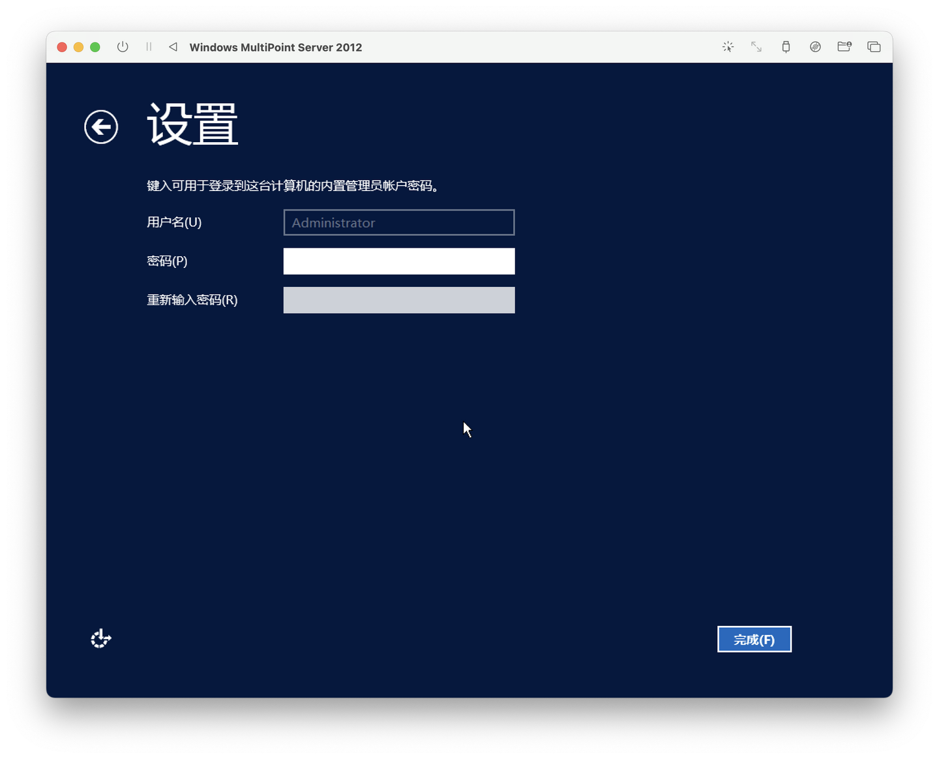Focus the 密码(P) password field
This screenshot has height=759, width=939.
tap(399, 261)
